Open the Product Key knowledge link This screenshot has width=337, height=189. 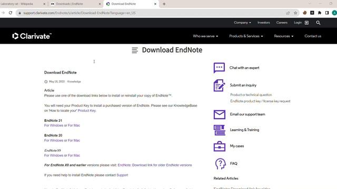[86, 111]
